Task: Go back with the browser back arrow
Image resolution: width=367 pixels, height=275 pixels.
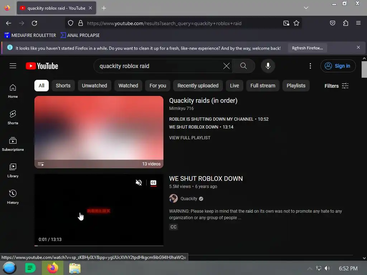Action: coord(9,23)
